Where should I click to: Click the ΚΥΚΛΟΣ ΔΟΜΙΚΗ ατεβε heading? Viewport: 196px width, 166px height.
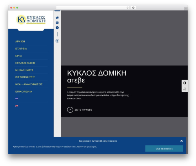tap(97, 77)
